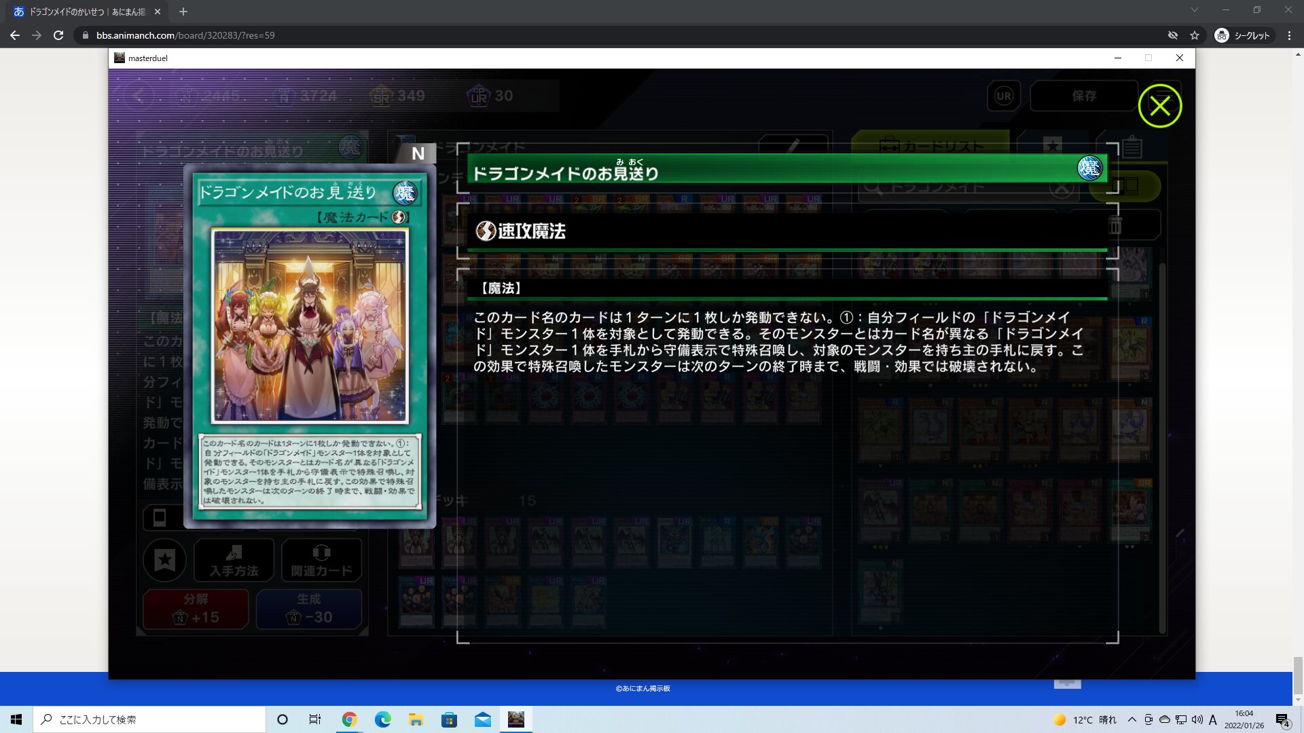Open the notification center icon
Viewport: 1304px width, 733px height.
[x=1283, y=720]
